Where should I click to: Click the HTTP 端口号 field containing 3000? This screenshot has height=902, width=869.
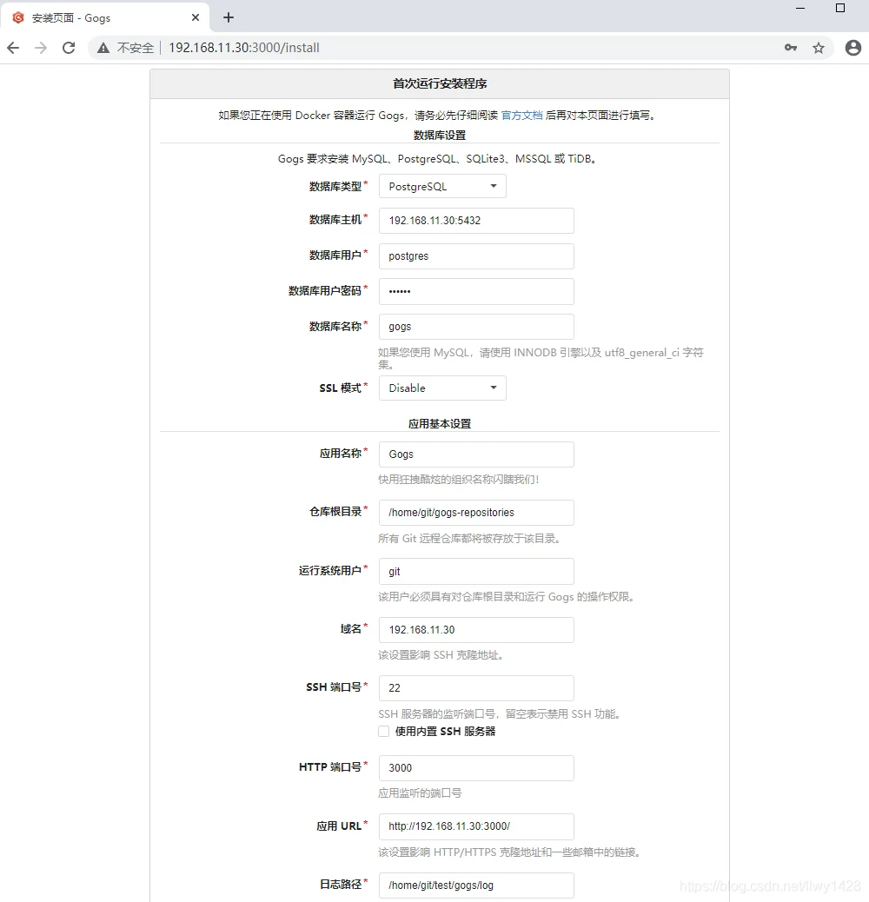coord(476,768)
